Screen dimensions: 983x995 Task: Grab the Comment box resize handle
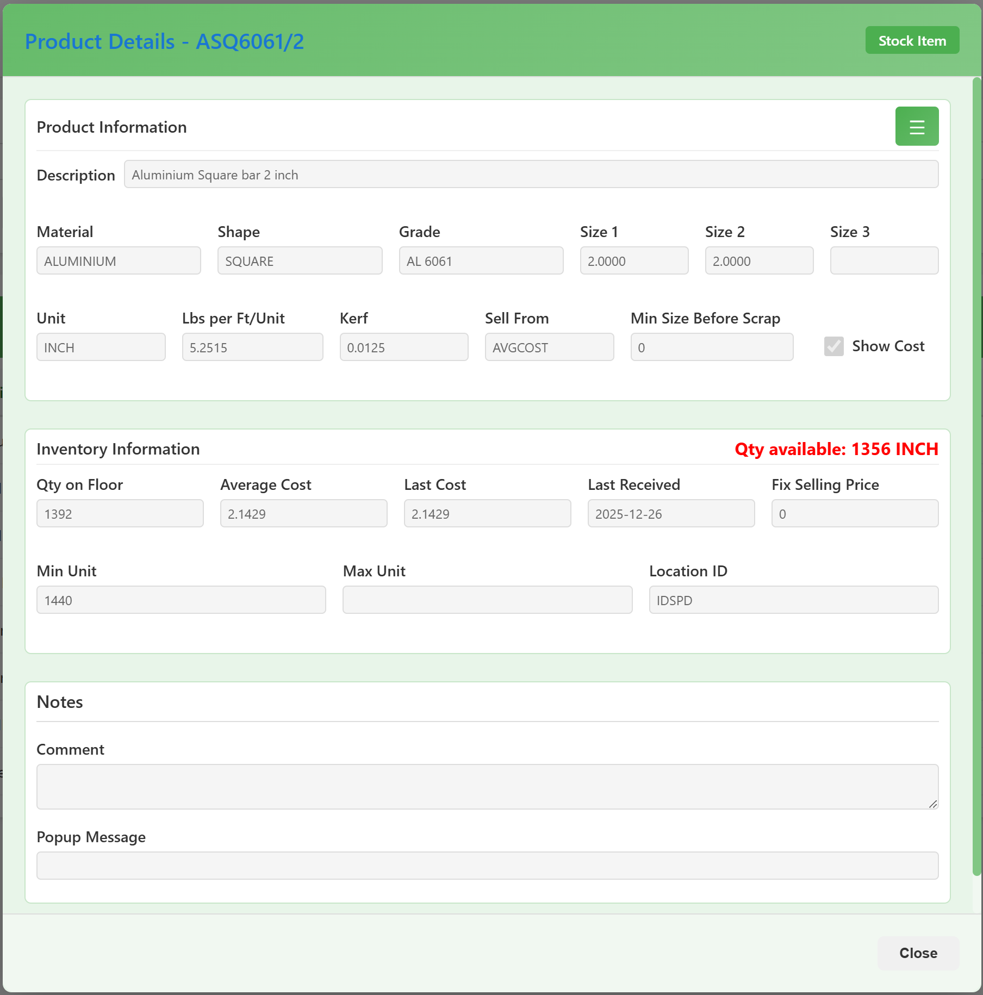[x=933, y=804]
